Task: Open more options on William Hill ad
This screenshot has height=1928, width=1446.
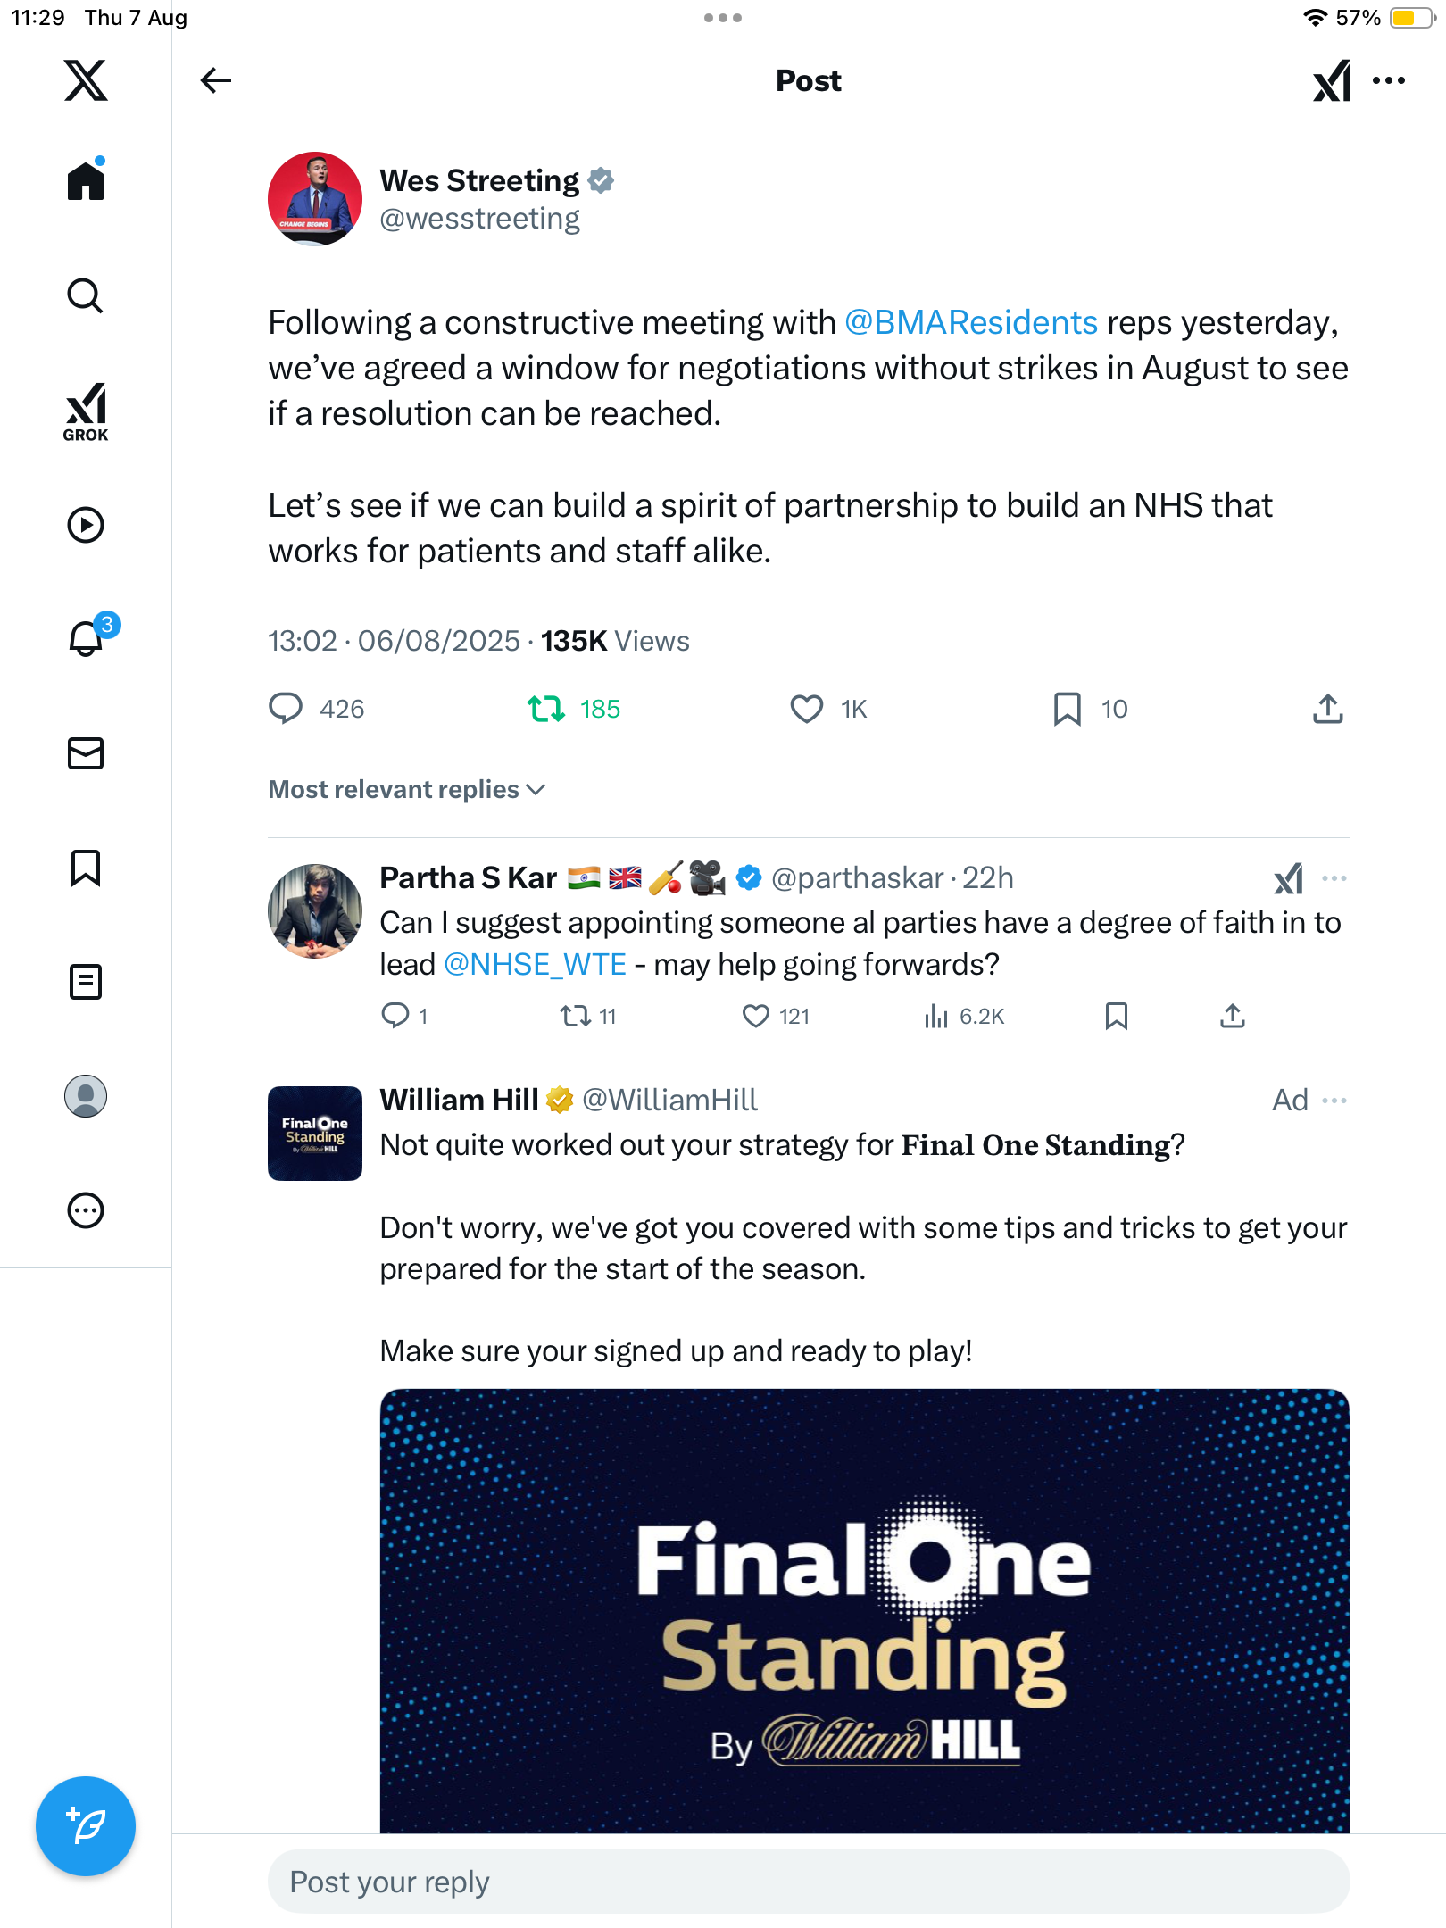Action: pyautogui.click(x=1334, y=1101)
